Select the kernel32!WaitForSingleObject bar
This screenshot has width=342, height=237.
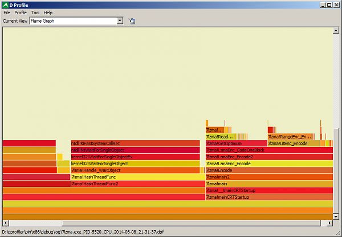click(135, 164)
